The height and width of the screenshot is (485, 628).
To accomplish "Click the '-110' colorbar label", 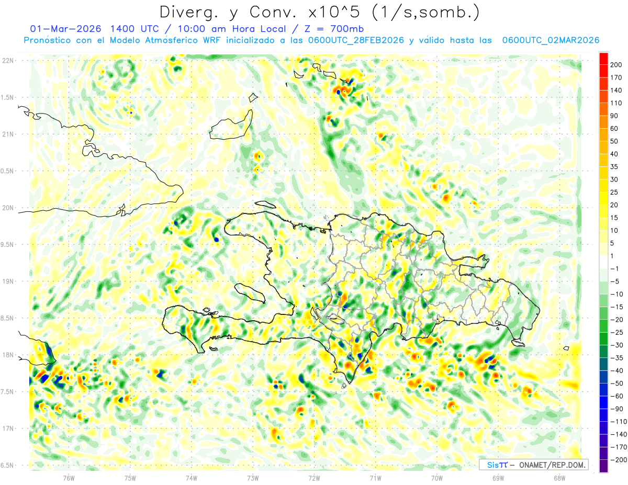I will pyautogui.click(x=620, y=421).
